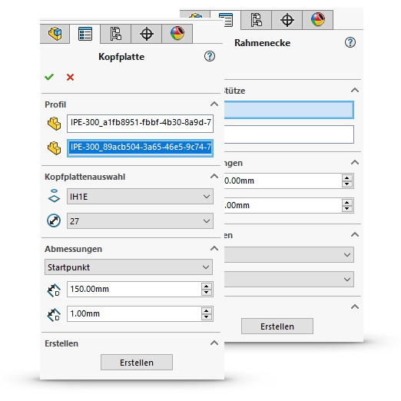Collapse the Profil section

click(214, 104)
